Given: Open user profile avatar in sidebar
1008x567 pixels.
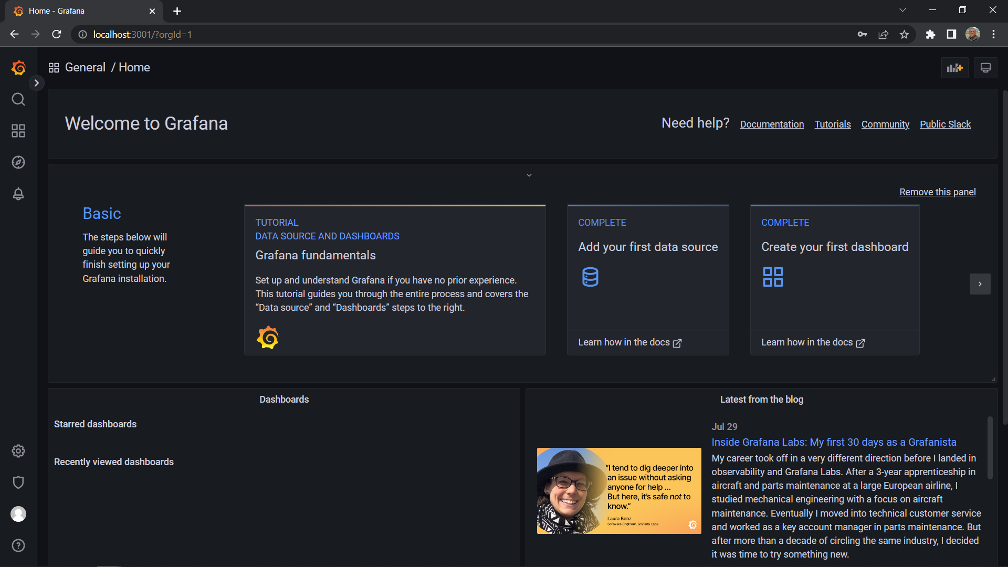Looking at the screenshot, I should pyautogui.click(x=18, y=514).
